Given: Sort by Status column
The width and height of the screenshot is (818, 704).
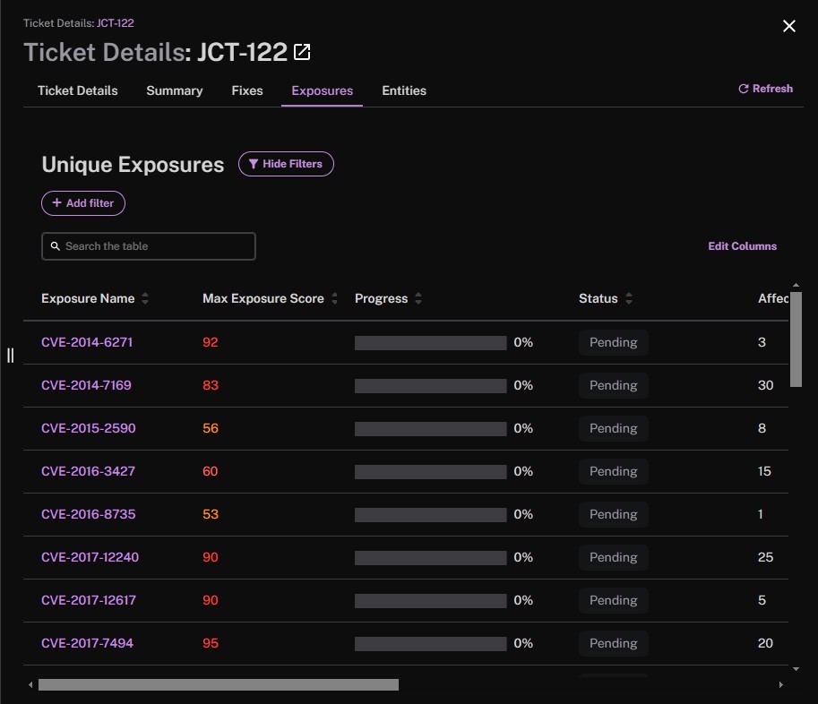Looking at the screenshot, I should click(x=629, y=298).
